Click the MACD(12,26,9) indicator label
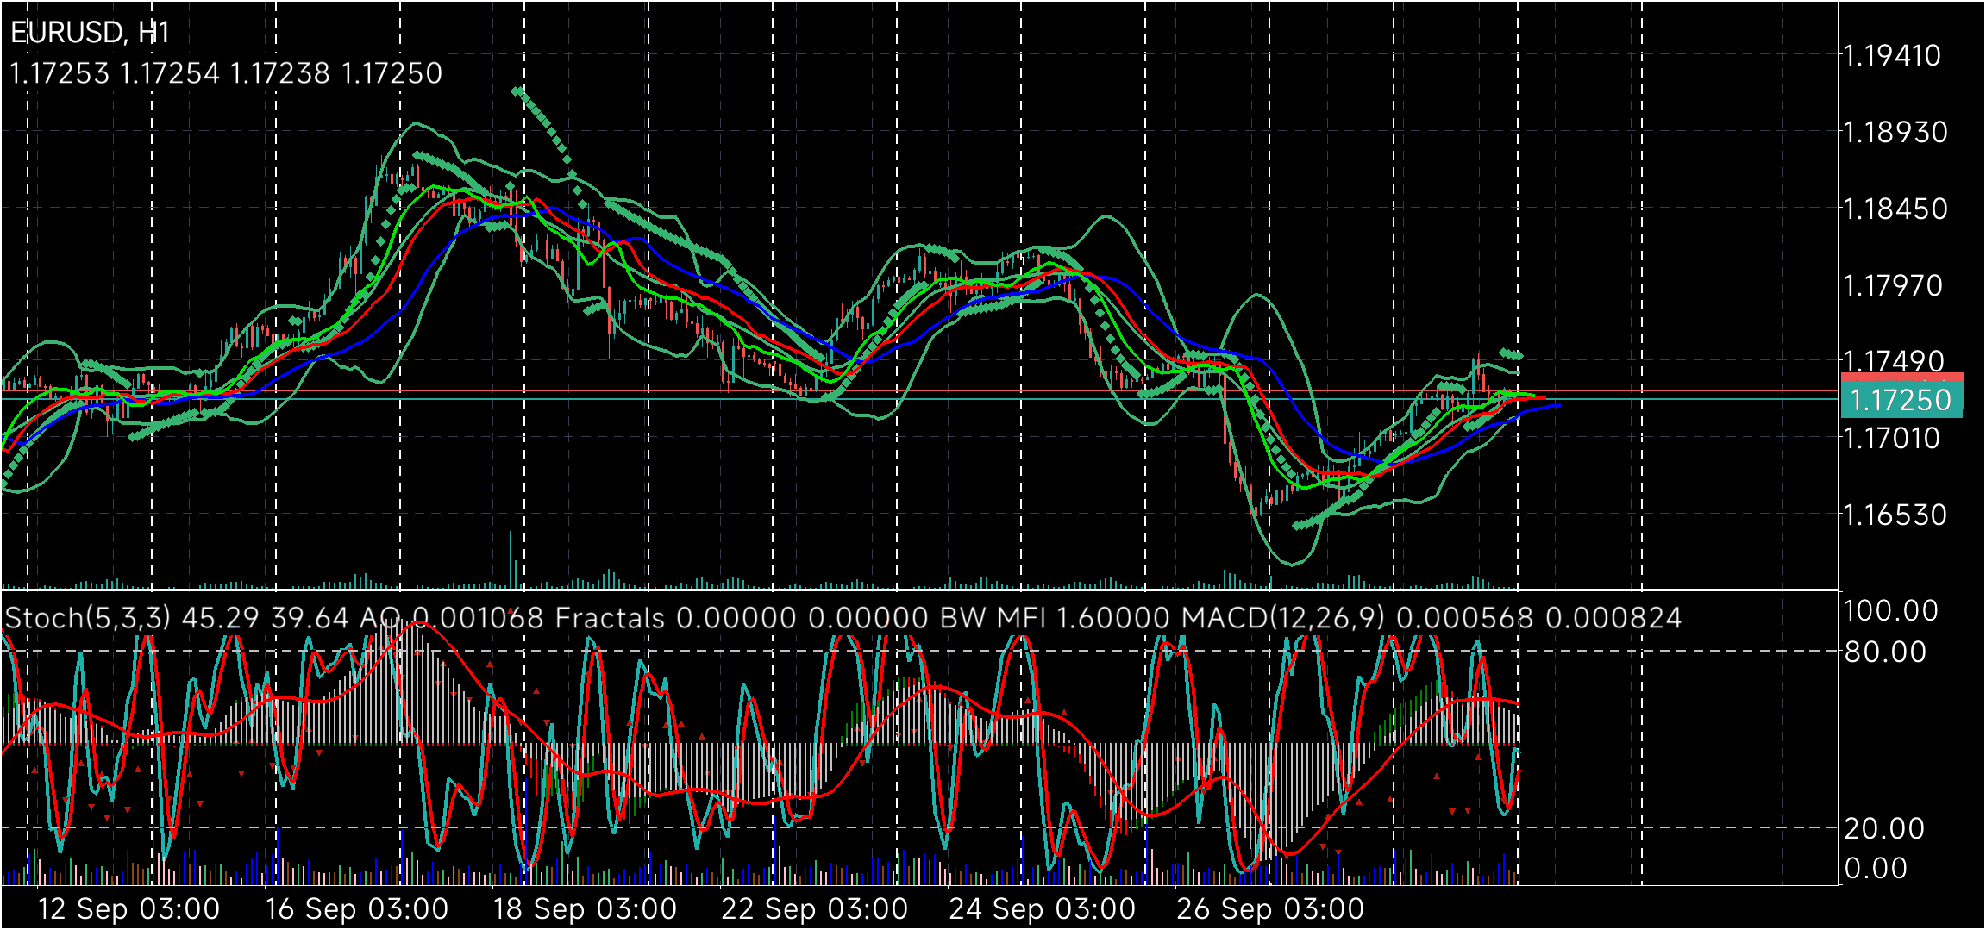 [x=1283, y=618]
